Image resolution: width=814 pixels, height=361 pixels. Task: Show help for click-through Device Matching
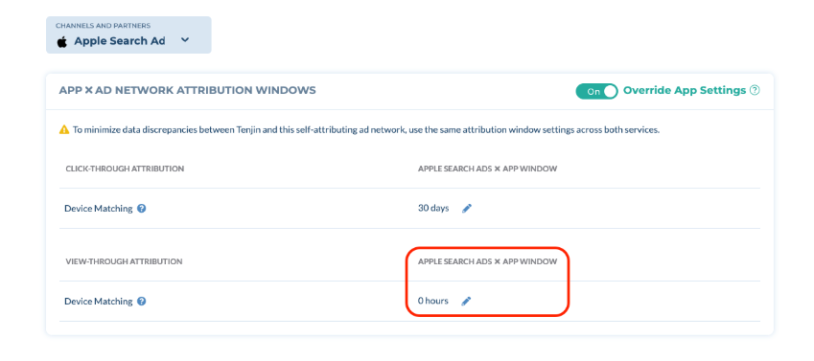pos(141,209)
